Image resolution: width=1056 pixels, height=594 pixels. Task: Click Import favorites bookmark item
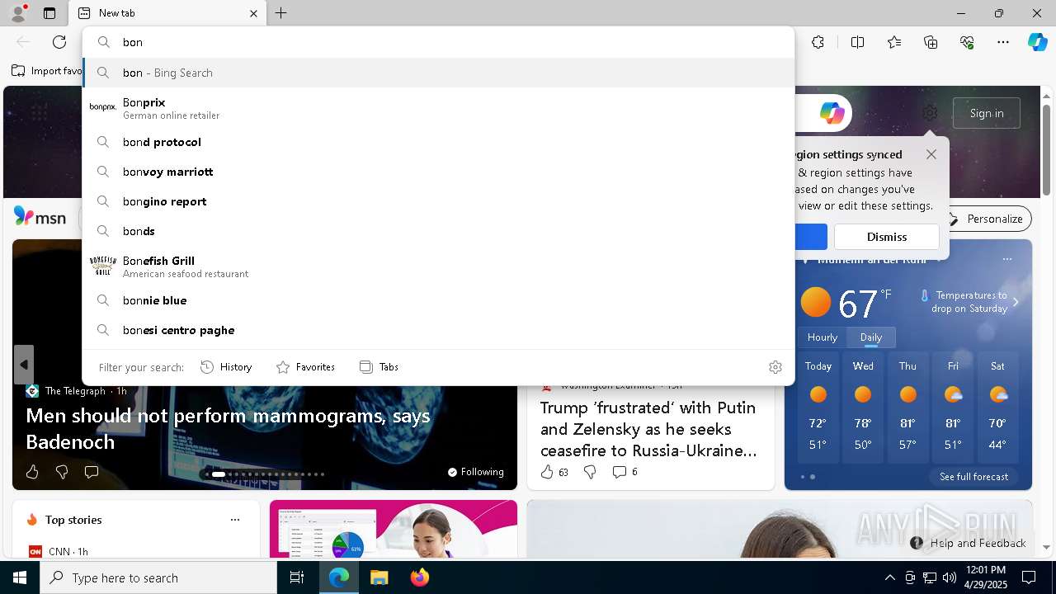(x=47, y=71)
